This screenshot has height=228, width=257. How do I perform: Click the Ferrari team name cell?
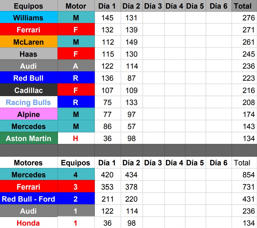(29, 30)
